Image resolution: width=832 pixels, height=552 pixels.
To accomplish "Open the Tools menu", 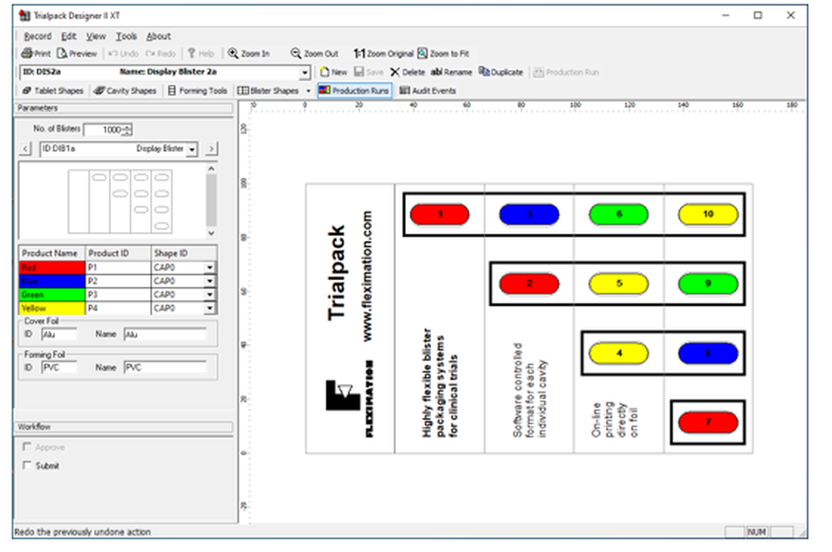I will point(126,36).
